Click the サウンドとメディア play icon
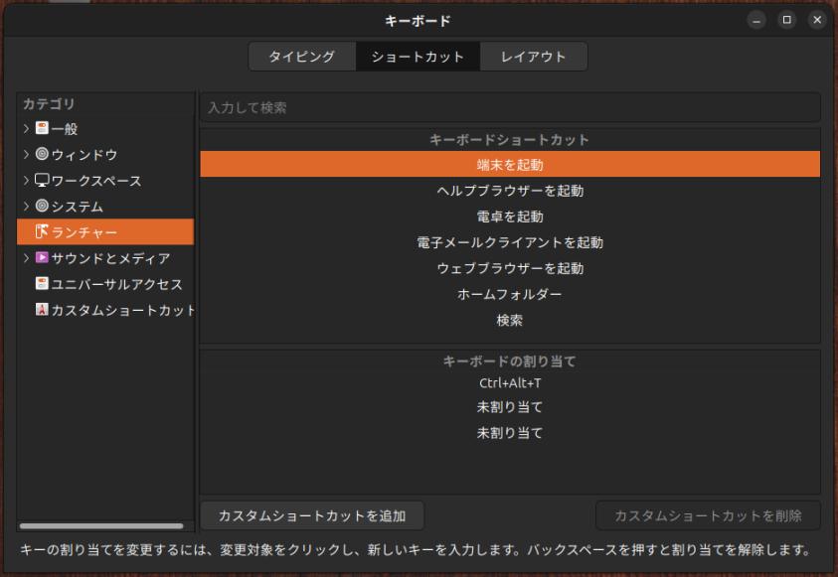This screenshot has width=838, height=577. pyautogui.click(x=42, y=258)
